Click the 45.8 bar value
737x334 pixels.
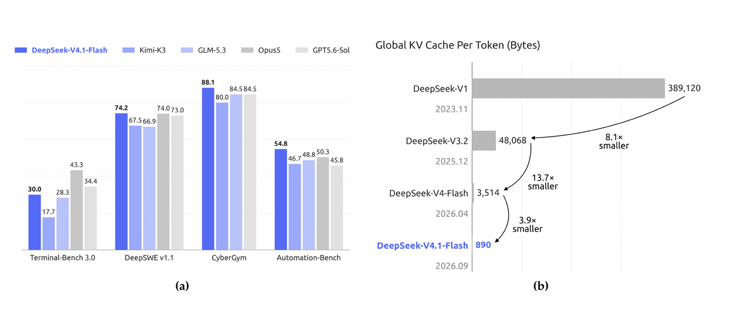337,161
